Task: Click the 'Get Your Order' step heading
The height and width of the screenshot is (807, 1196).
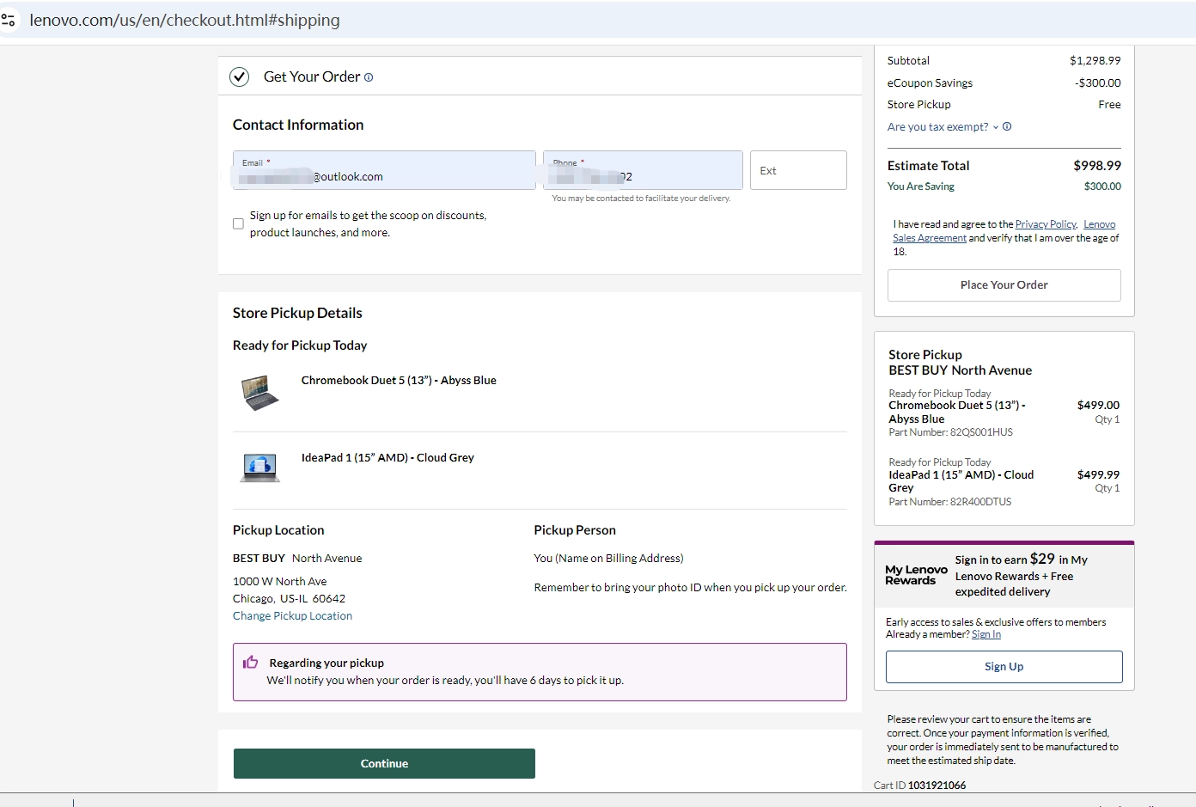Action: 312,76
